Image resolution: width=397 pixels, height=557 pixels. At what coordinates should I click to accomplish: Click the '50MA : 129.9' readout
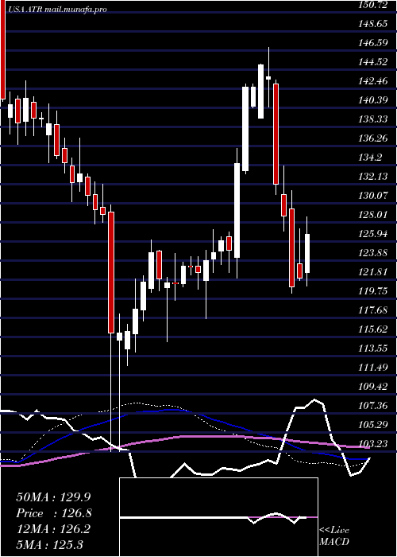coord(54,497)
